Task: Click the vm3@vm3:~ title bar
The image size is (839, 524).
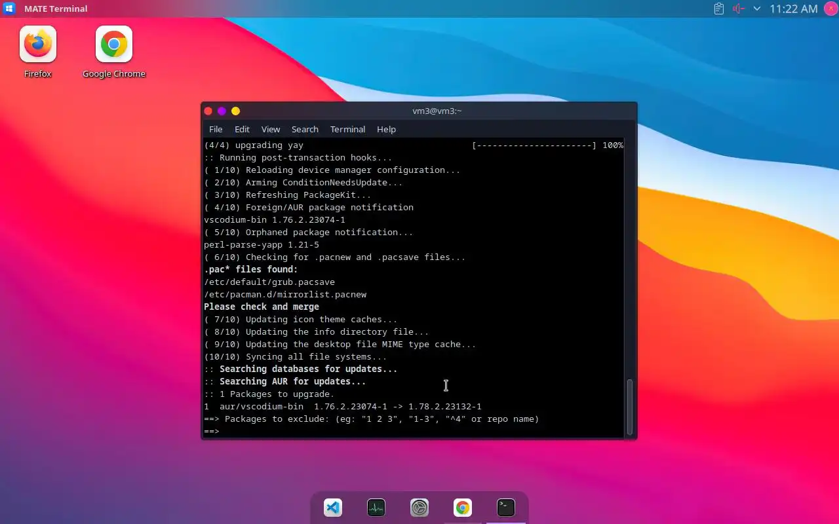Action: 437,111
